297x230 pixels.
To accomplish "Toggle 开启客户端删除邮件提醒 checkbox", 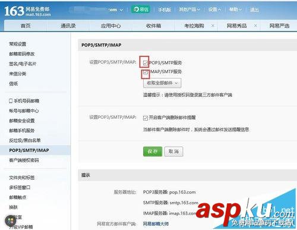I will [146, 118].
